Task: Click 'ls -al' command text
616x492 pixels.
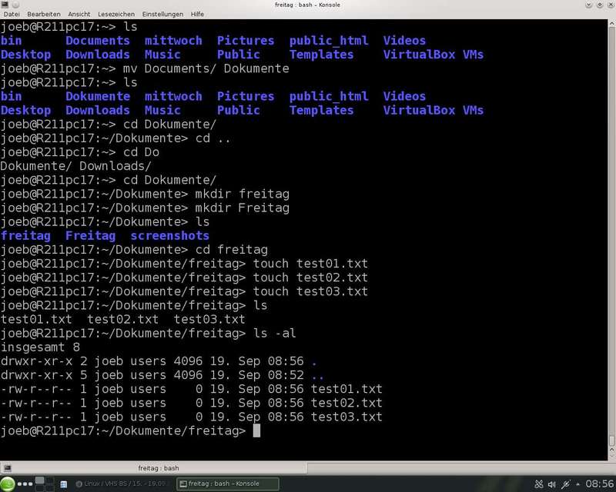Action: coord(274,333)
